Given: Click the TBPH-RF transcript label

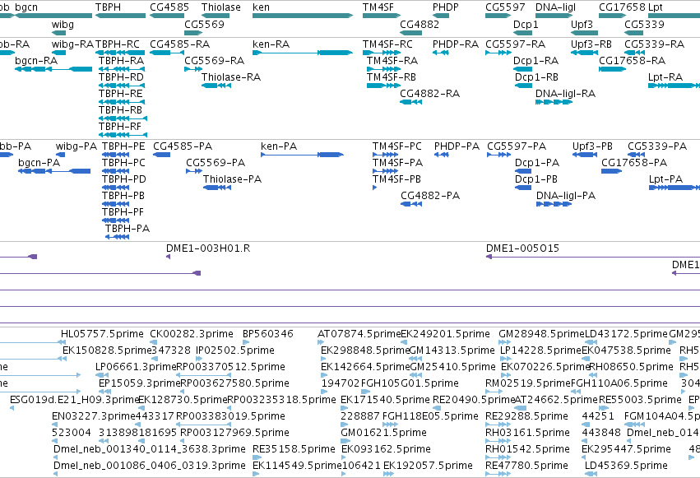Looking at the screenshot, I should [x=120, y=127].
